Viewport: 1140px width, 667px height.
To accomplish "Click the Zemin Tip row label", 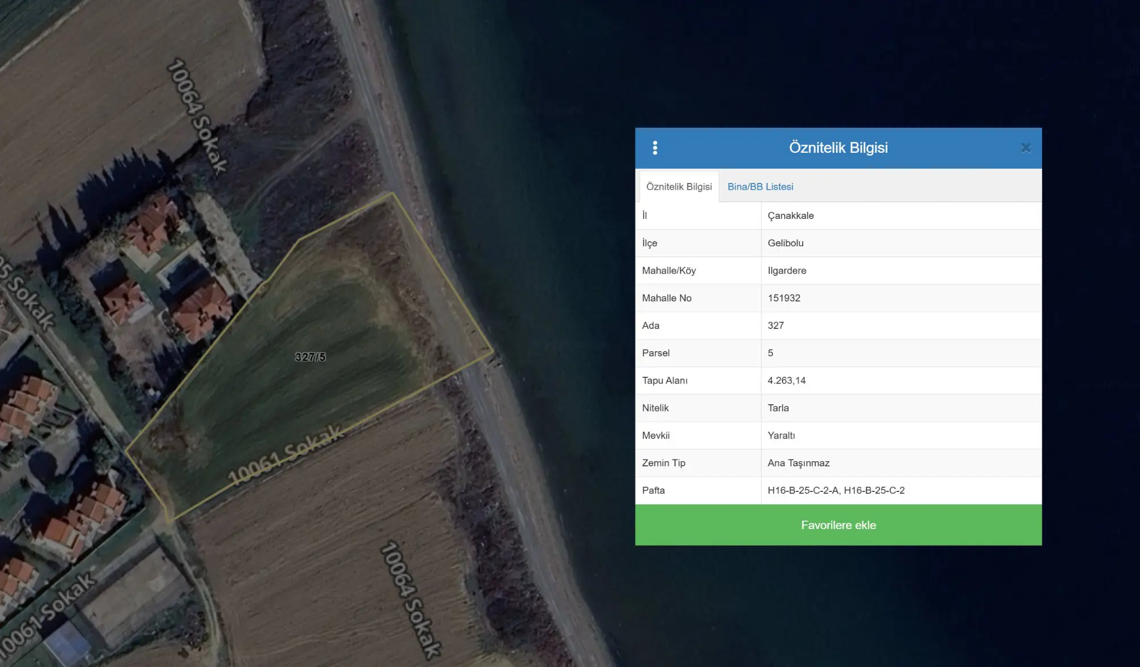I will 663,463.
